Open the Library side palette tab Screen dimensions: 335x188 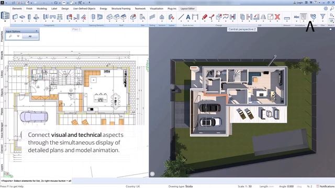click(x=2, y=74)
